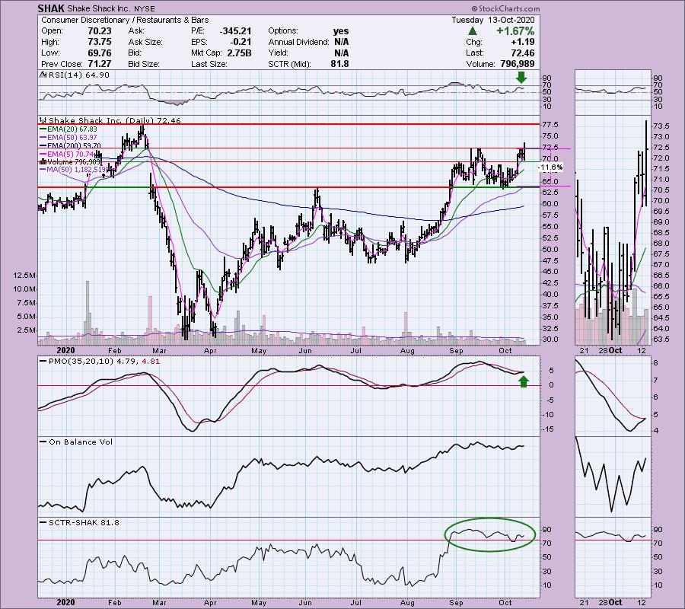Click the Open value 70.23
685x609 pixels.
click(100, 31)
